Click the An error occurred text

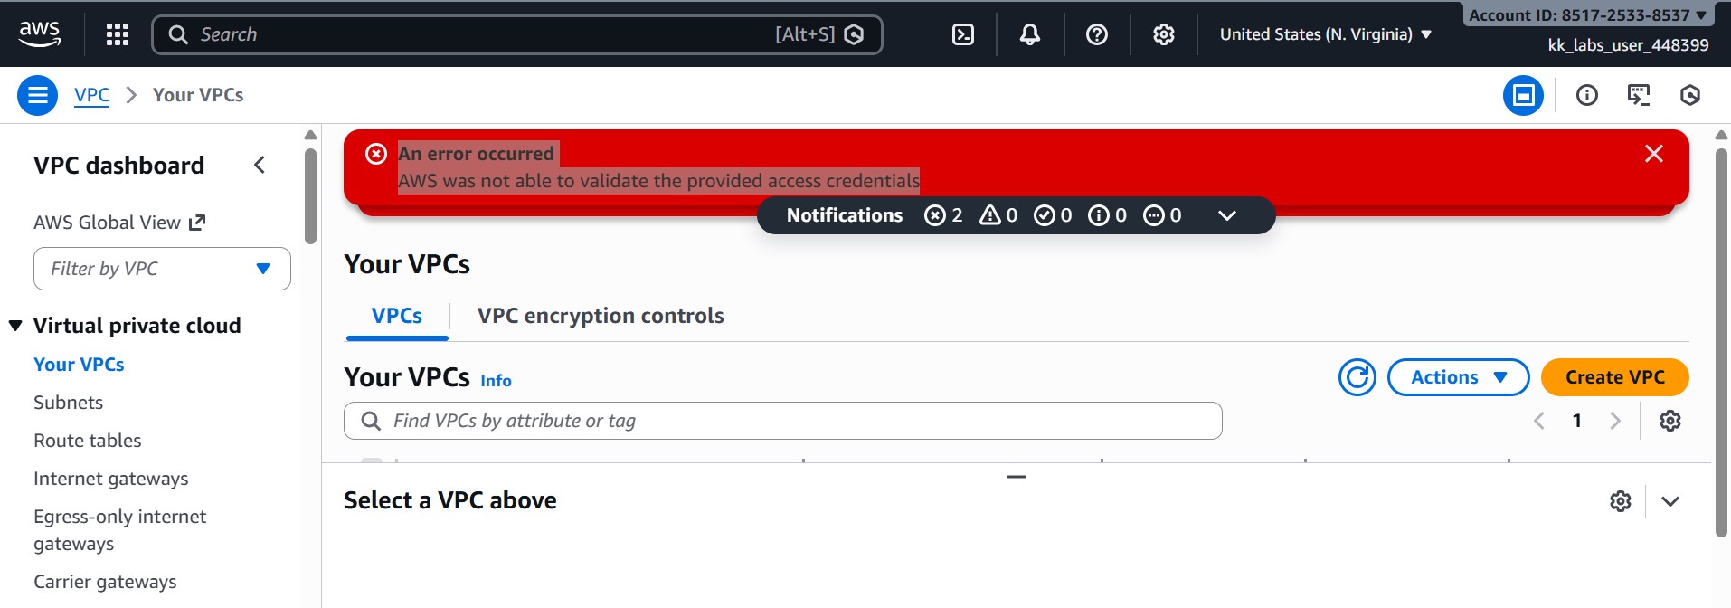(x=476, y=154)
